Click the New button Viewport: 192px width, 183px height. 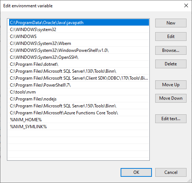pos(171,23)
